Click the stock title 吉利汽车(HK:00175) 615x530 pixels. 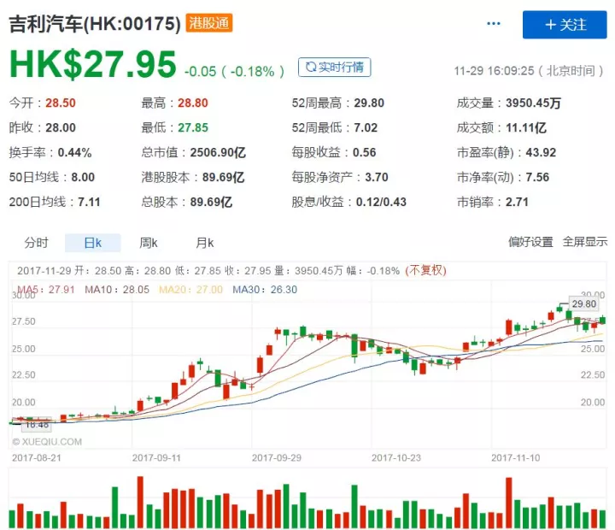(x=95, y=24)
